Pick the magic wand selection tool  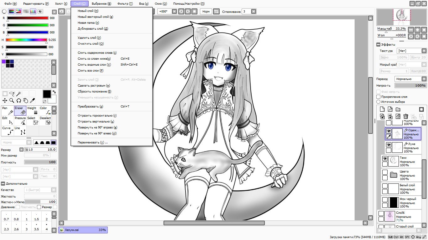point(19,93)
